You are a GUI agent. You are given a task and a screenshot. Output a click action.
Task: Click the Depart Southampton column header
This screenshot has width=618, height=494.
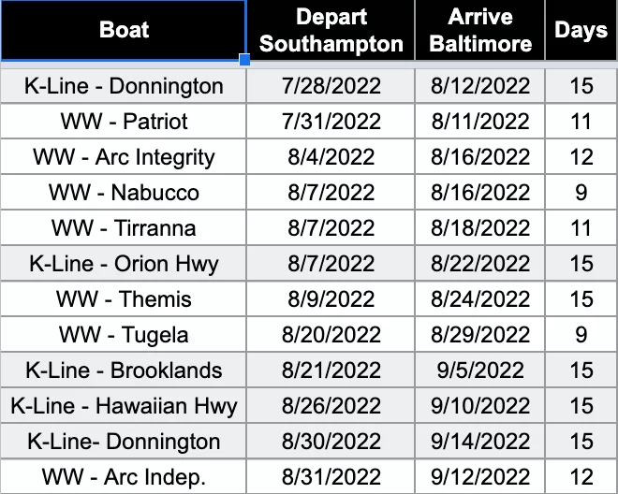331,30
